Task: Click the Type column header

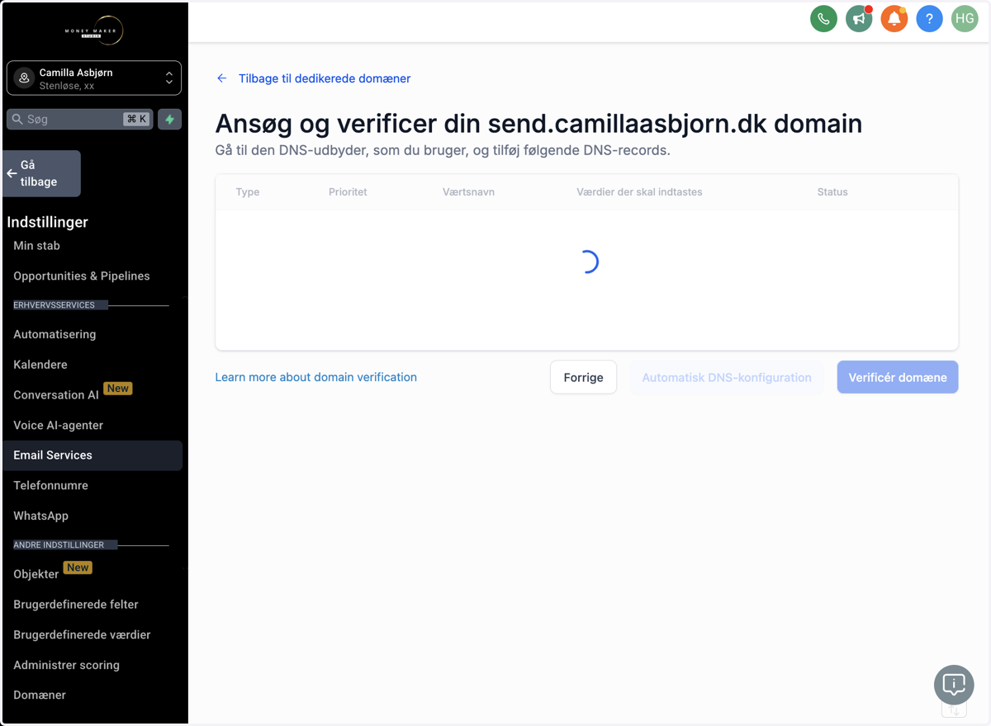Action: point(248,192)
